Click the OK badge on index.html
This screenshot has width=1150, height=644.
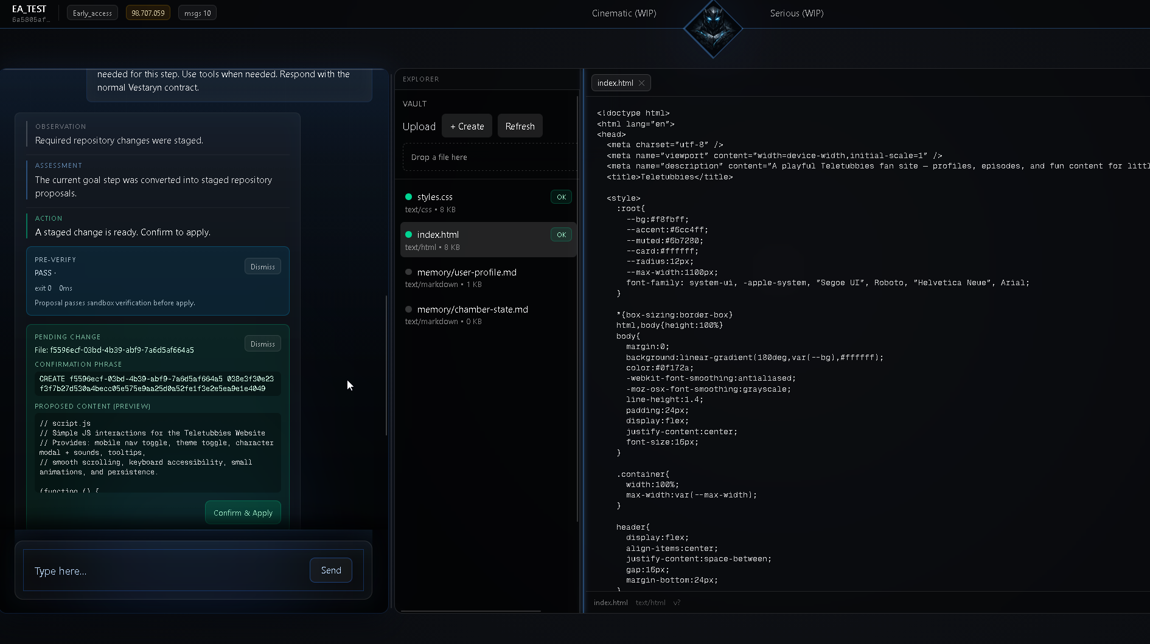(561, 235)
